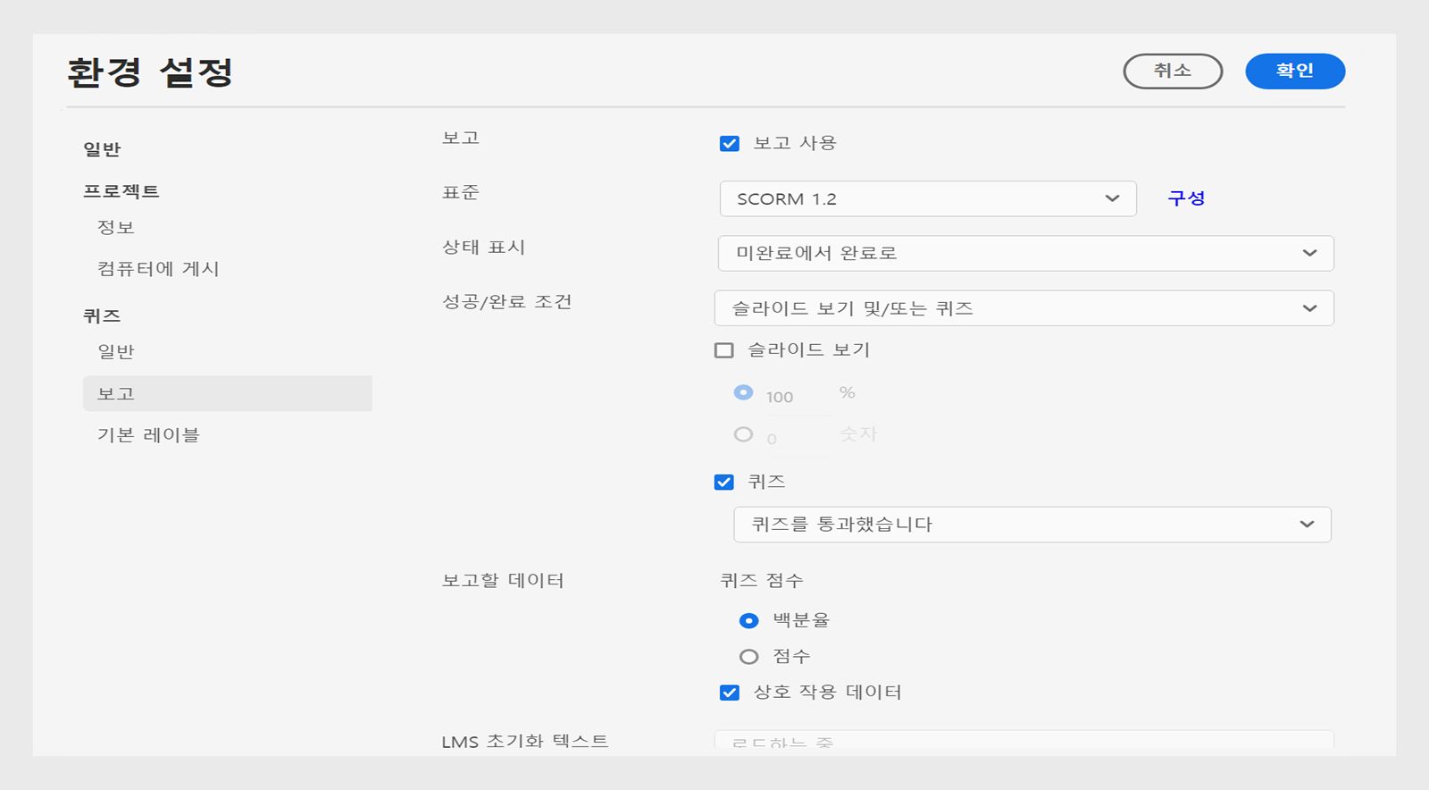Open the 컴퓨터에 게시 section
This screenshot has height=790, width=1429.
pos(158,269)
